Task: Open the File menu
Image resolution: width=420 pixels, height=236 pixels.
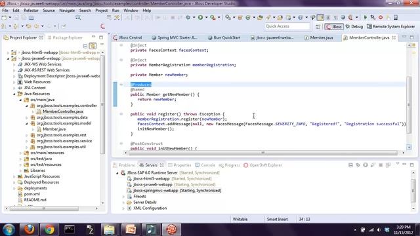Action: click(5, 10)
